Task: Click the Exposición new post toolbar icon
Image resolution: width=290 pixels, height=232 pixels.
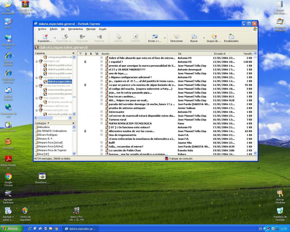Action: click(x=45, y=37)
